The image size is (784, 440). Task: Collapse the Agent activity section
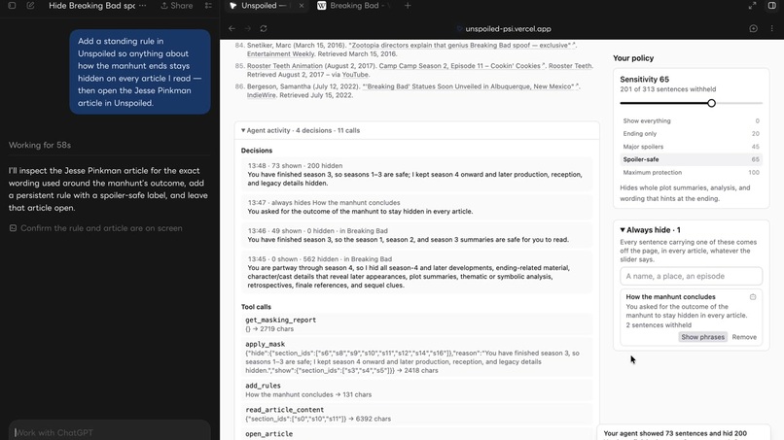(x=301, y=130)
